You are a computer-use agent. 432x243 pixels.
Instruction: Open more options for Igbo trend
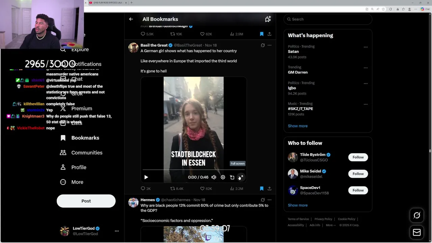click(x=366, y=84)
